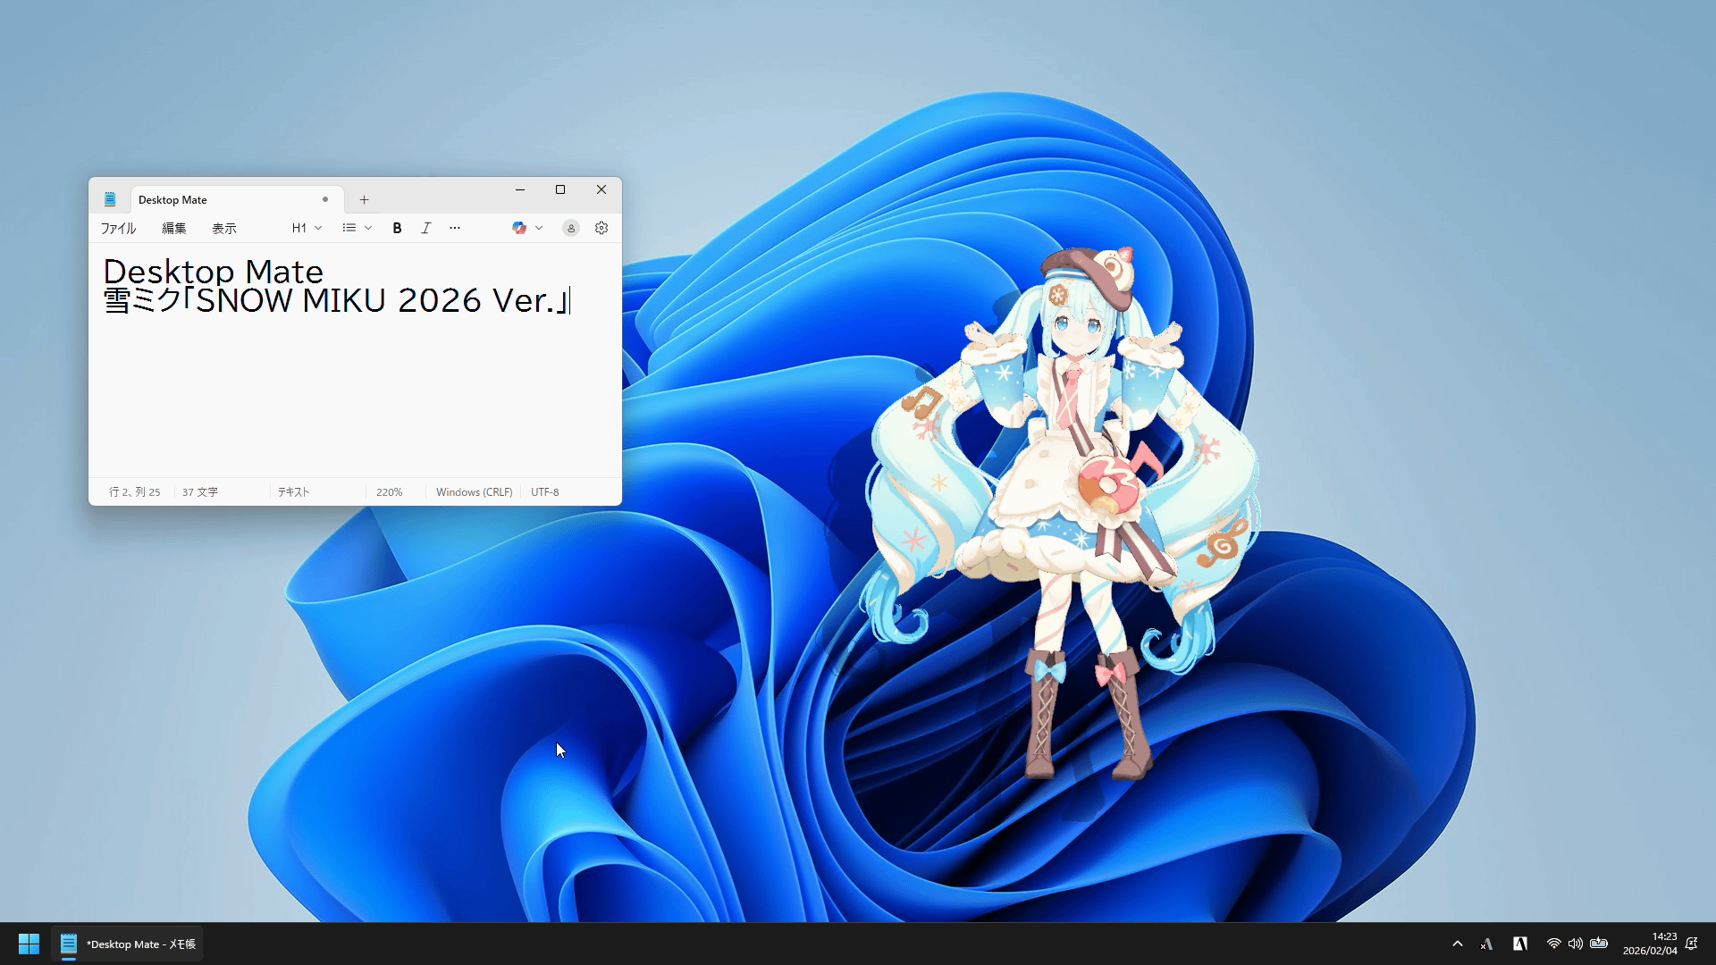
Task: Click the 220% zoom level in status bar
Action: [x=389, y=492]
